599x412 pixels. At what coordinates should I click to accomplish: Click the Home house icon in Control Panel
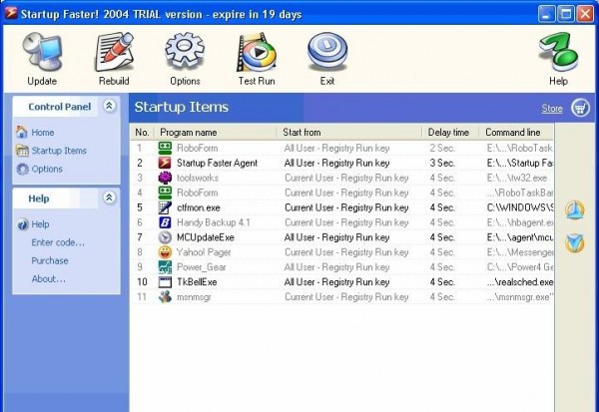click(x=22, y=132)
